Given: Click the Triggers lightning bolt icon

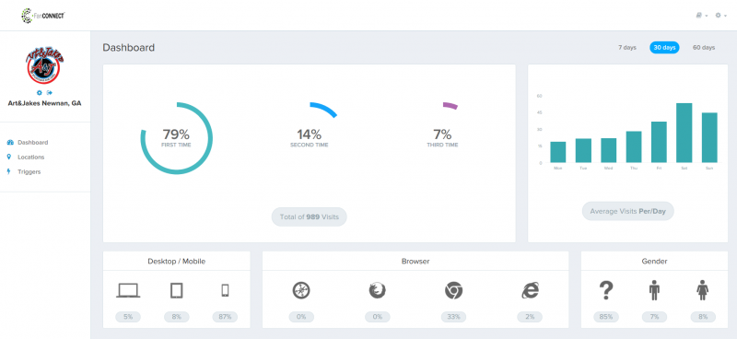Looking at the screenshot, I should (9, 171).
